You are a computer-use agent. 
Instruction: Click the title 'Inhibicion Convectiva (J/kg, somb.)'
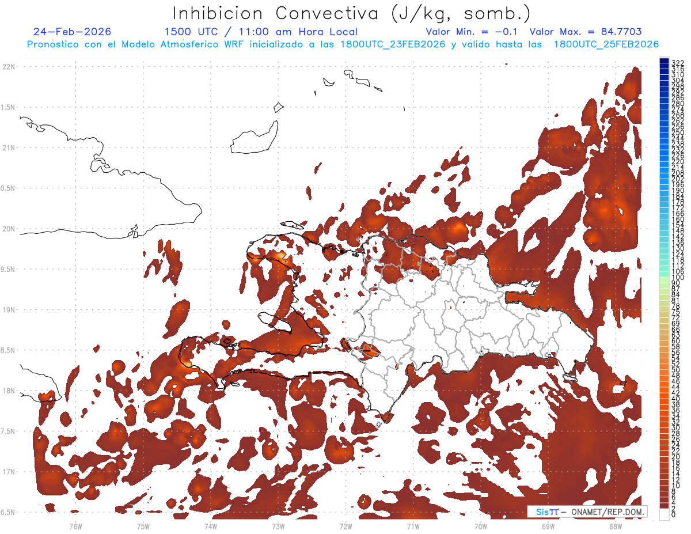(352, 13)
